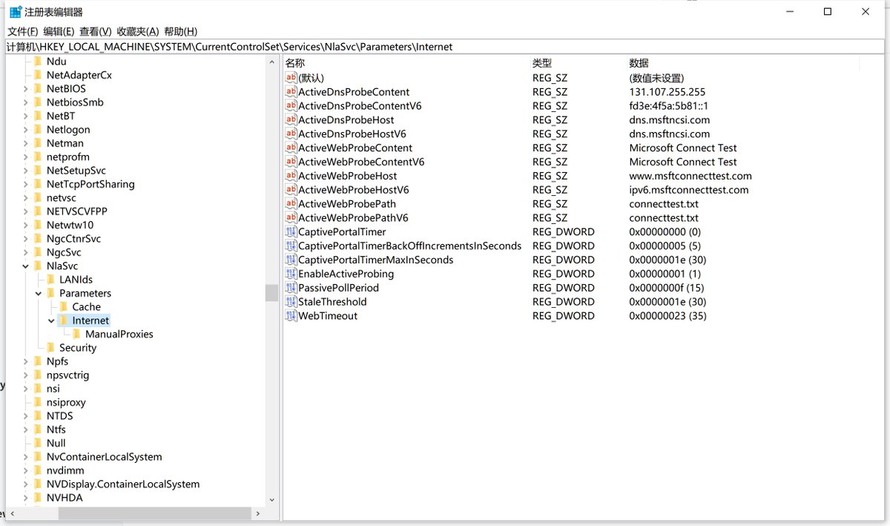The width and height of the screenshot is (890, 526).
Task: Click the folder icon of Parameters key
Action: pyautogui.click(x=51, y=293)
